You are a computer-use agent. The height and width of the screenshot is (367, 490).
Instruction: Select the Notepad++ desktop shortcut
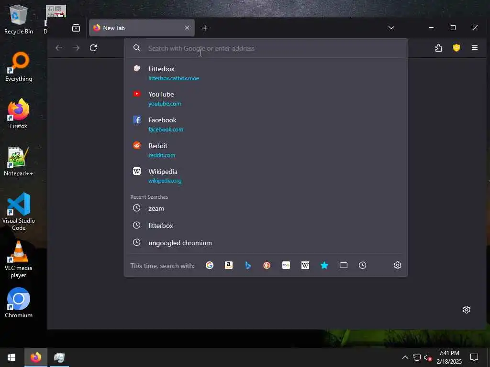(x=19, y=162)
